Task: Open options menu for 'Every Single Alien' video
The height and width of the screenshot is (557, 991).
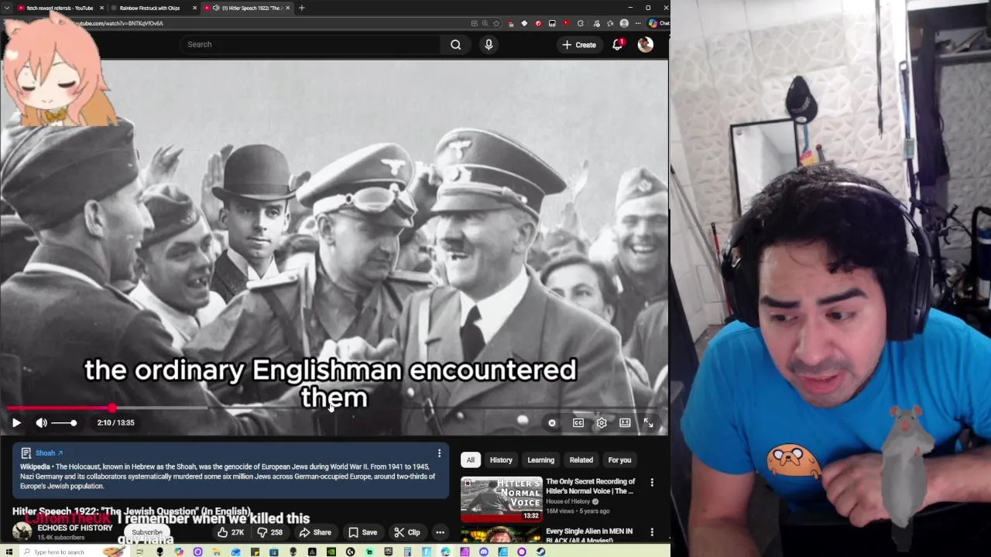Action: click(x=652, y=532)
